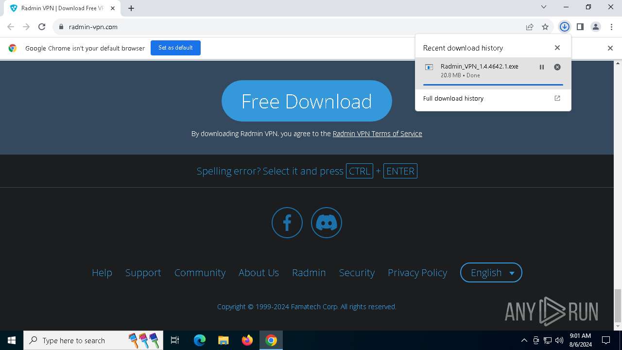Image resolution: width=622 pixels, height=350 pixels.
Task: Open the Support footer link
Action: [x=143, y=273]
